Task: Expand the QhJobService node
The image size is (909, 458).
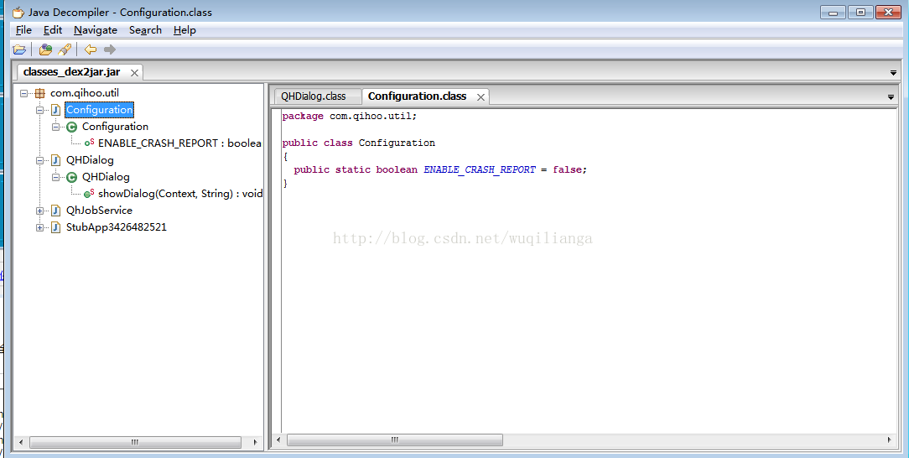Action: 40,211
